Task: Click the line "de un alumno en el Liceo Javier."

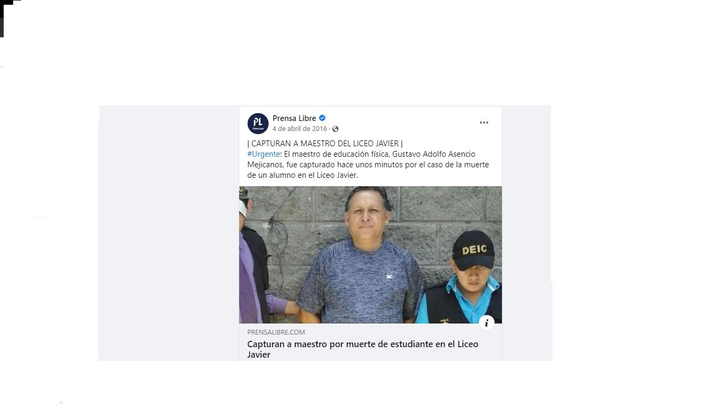Action: (303, 175)
